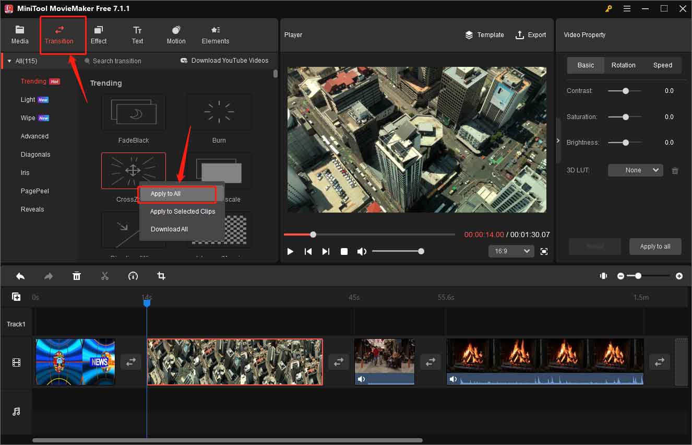
Task: Choose Apply to Selected Clips
Action: click(x=182, y=212)
